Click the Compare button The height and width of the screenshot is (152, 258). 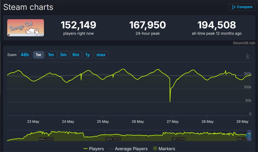point(242,7)
